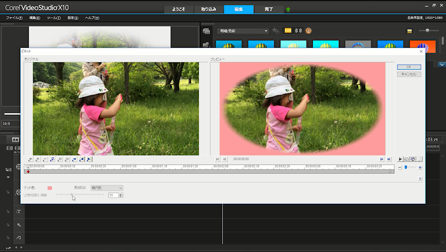Image resolution: width=446 pixels, height=252 pixels.
Task: Click the red start key frame diamond
Action: pos(28,172)
